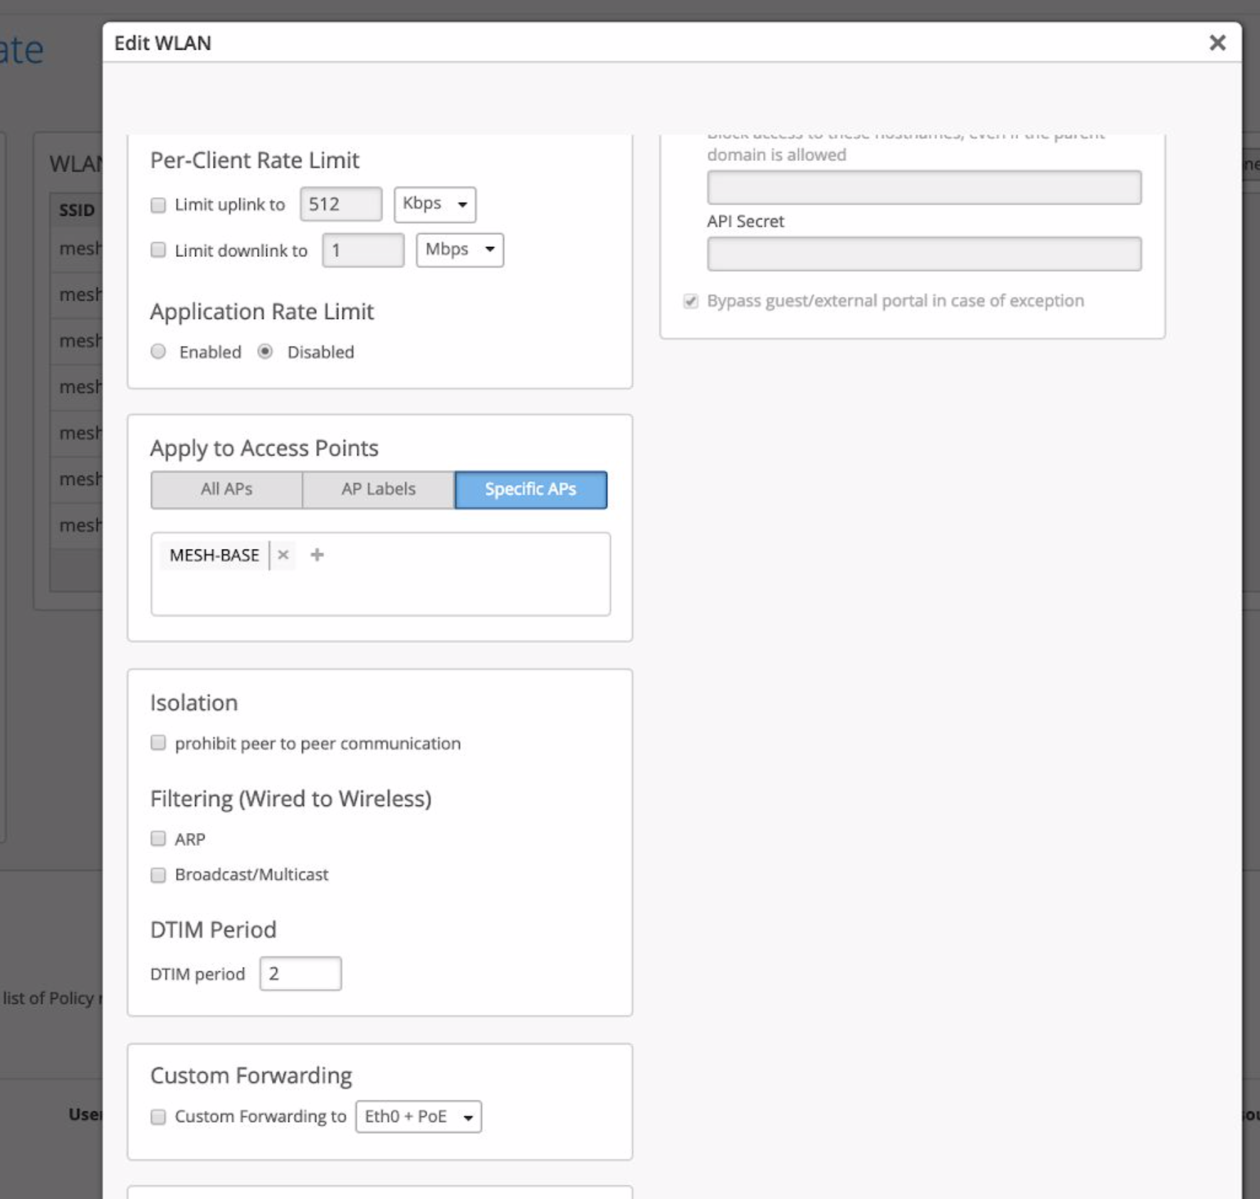
Task: Select Enabled for Application Rate Limit
Action: tap(159, 352)
